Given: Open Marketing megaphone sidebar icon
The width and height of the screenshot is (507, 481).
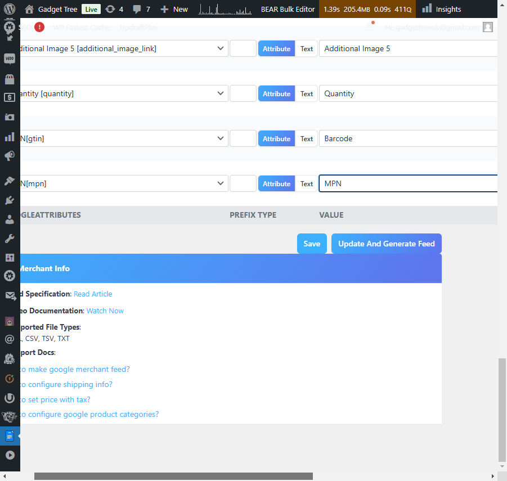Looking at the screenshot, I should point(10,156).
